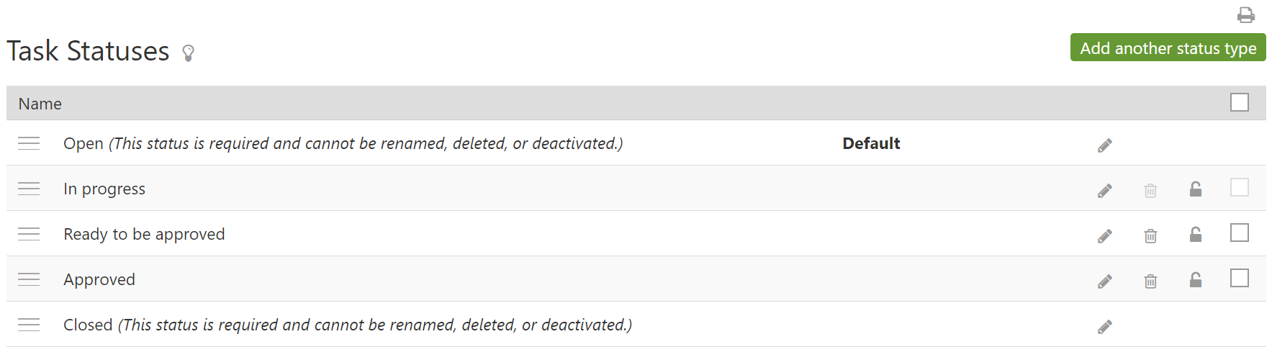Edit the Closed status with pencil icon
Image resolution: width=1272 pixels, height=347 pixels.
pos(1105,327)
